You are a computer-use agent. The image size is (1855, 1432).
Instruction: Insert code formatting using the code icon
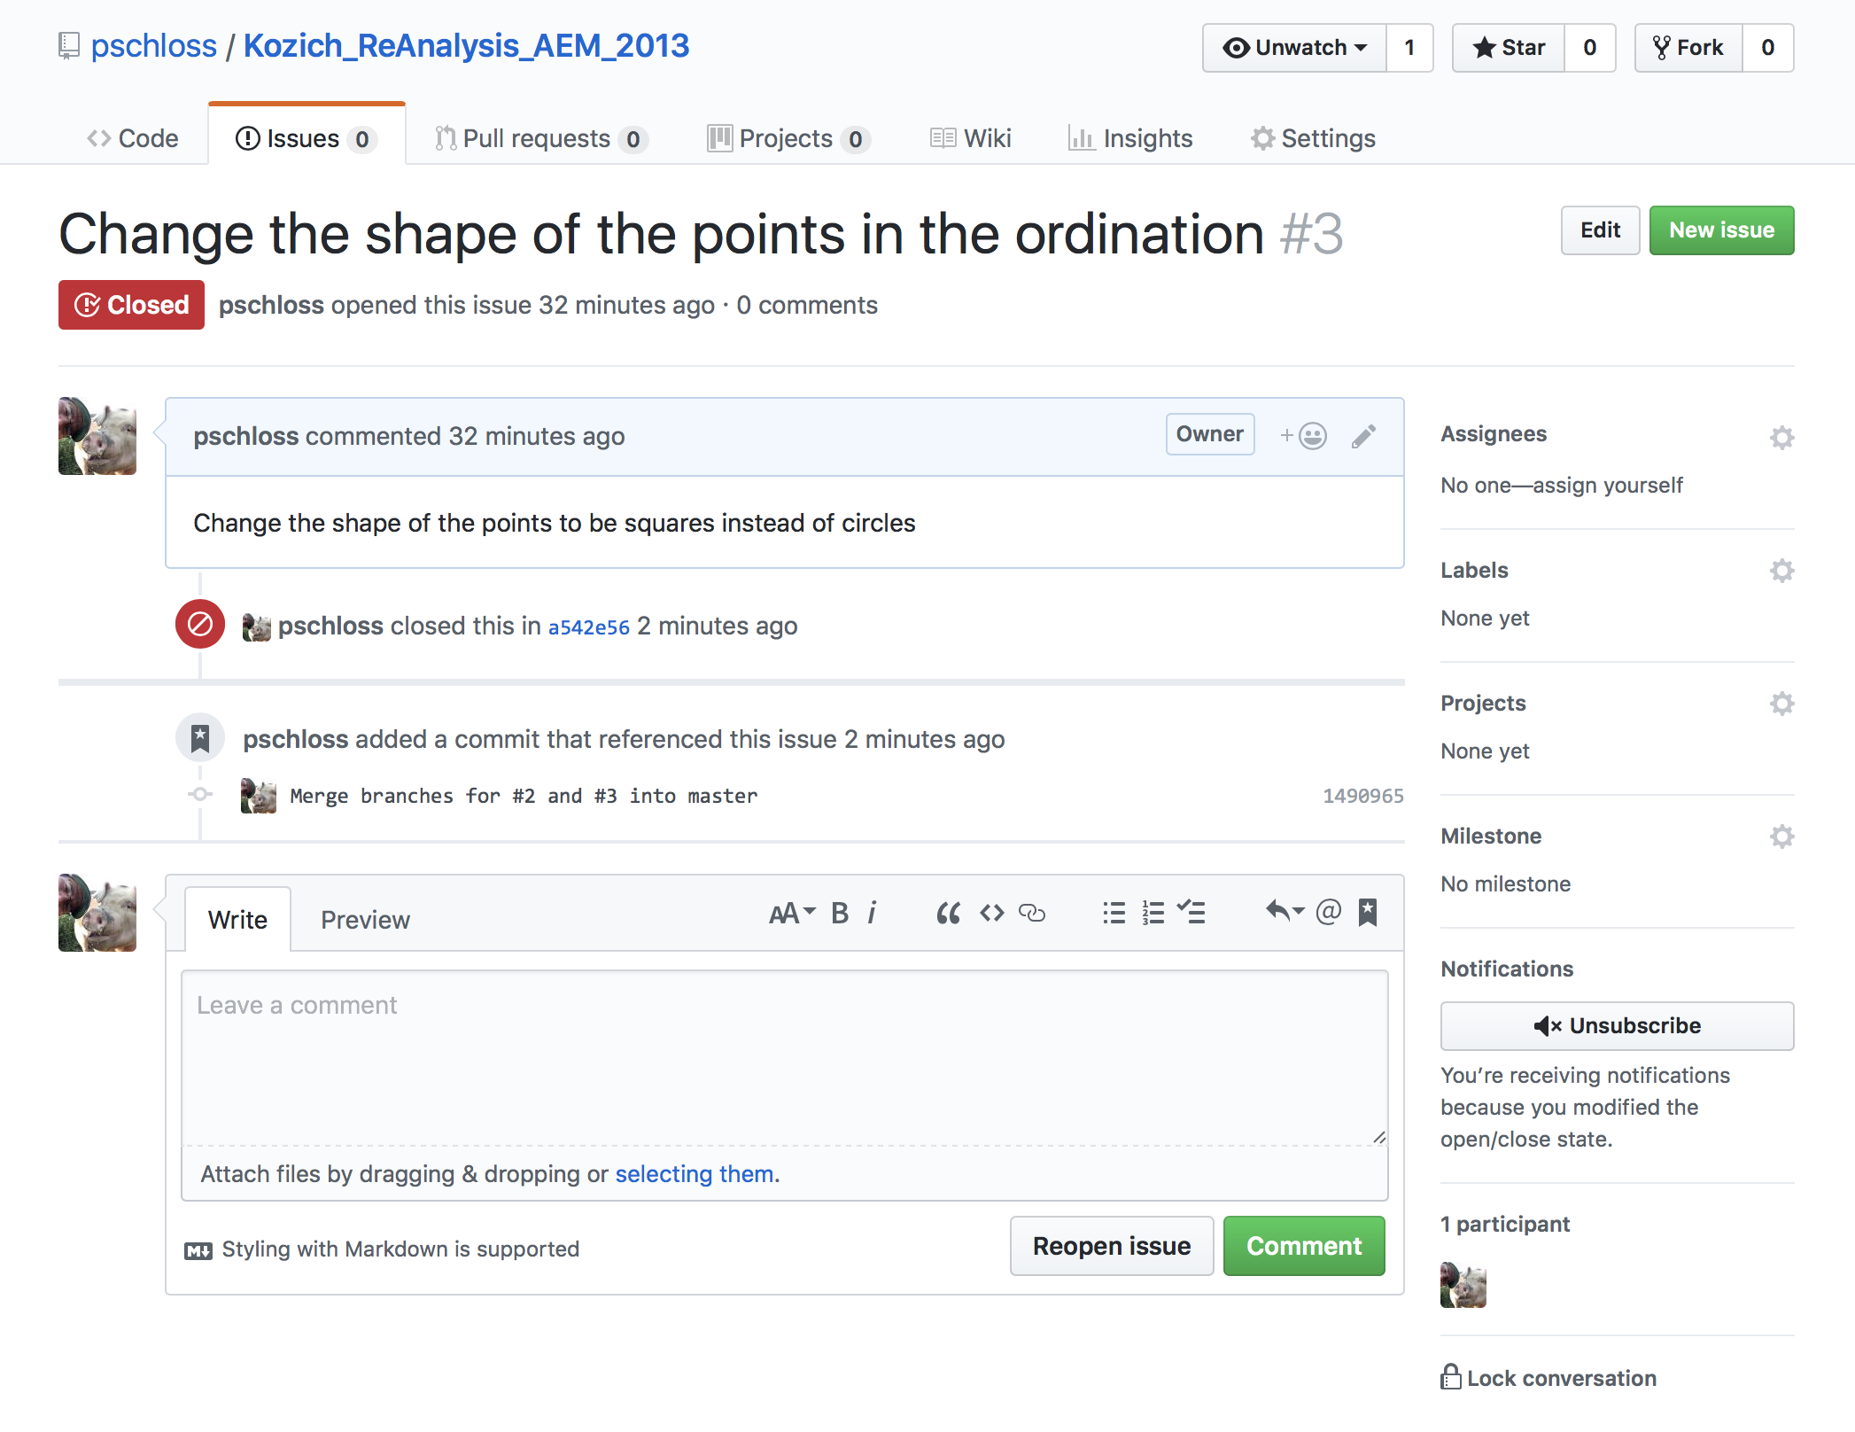(991, 913)
